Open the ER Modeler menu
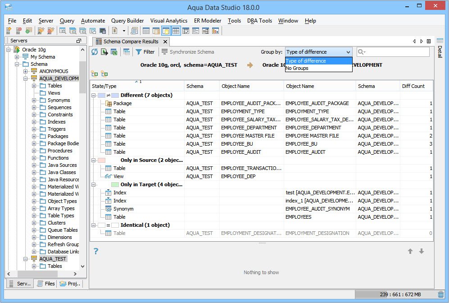449x303 pixels. (208, 21)
